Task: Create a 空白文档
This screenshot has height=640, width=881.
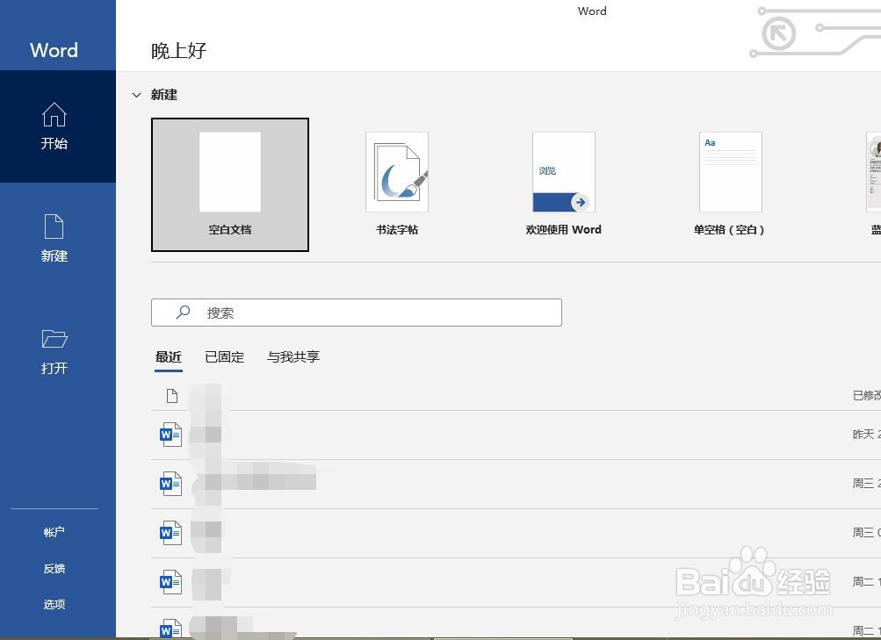Action: click(x=230, y=184)
